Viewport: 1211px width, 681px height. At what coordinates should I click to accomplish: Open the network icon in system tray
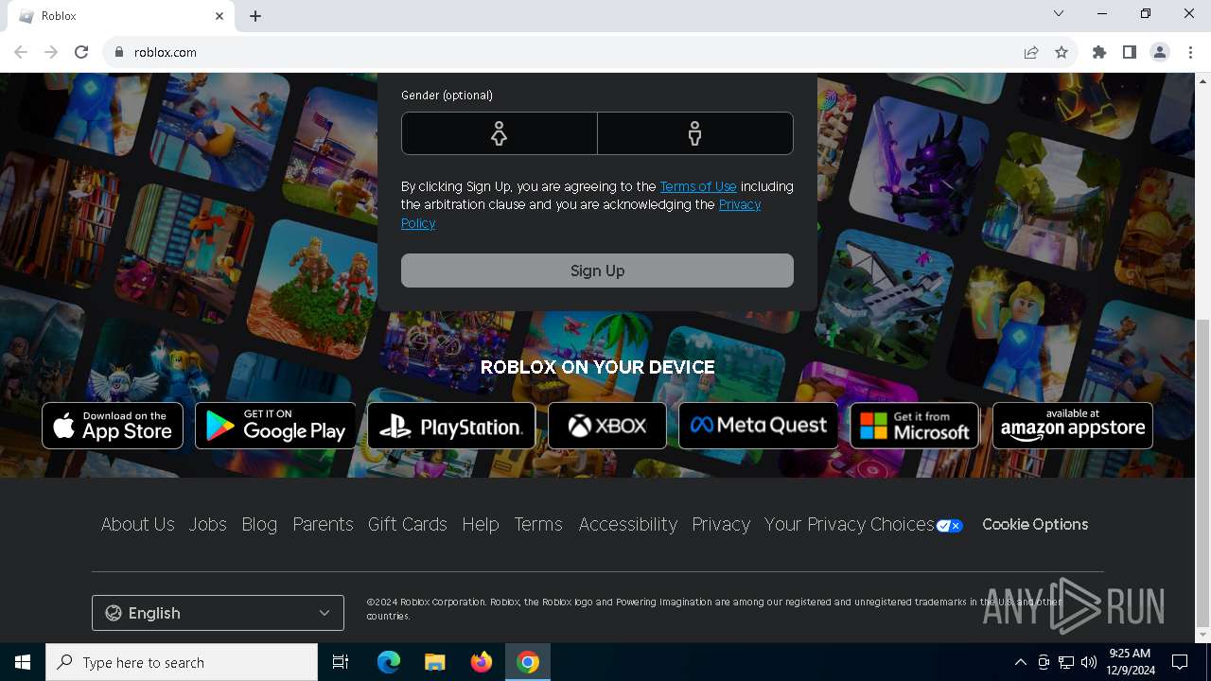click(1066, 662)
